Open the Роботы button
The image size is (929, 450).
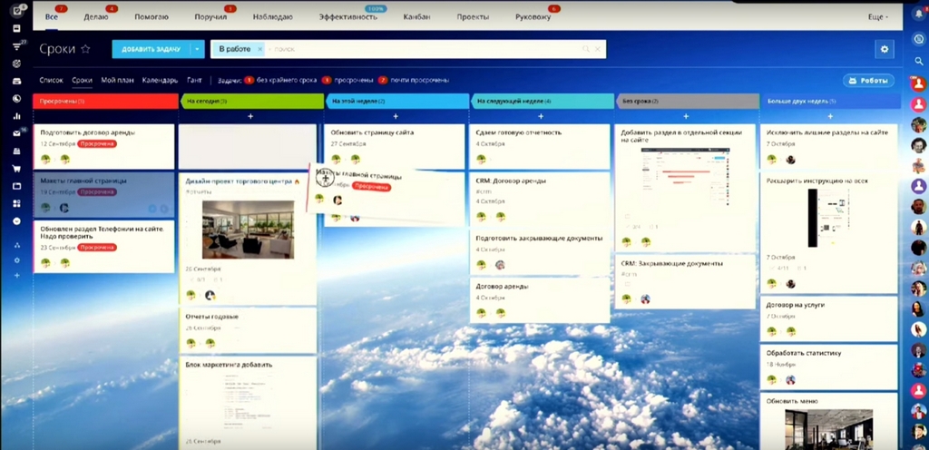coord(868,81)
